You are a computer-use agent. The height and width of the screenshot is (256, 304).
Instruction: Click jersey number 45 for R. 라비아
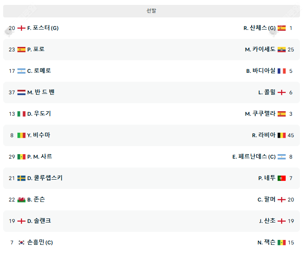tap(291, 135)
